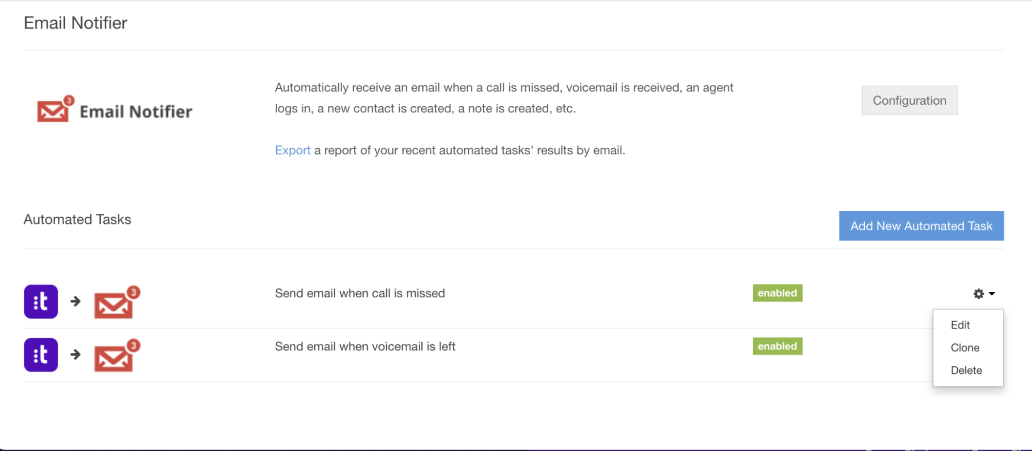This screenshot has width=1032, height=451.
Task: Click the arrow icon in missed call row
Action: click(x=75, y=301)
